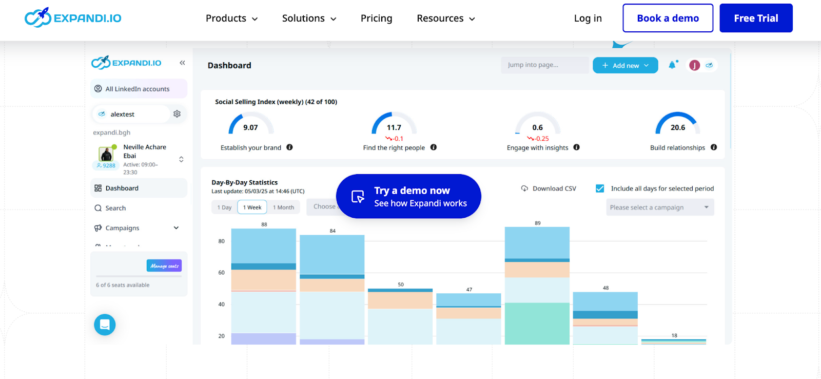Show info for Find the right people
This screenshot has width=821, height=379.
click(434, 147)
